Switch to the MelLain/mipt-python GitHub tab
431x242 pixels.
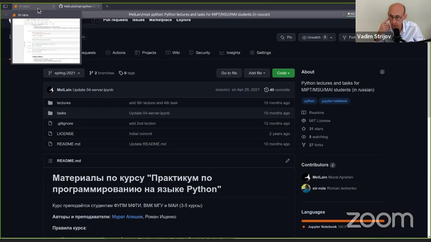pos(79,6)
